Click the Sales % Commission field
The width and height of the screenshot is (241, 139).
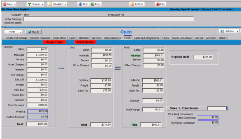[x=217, y=108]
